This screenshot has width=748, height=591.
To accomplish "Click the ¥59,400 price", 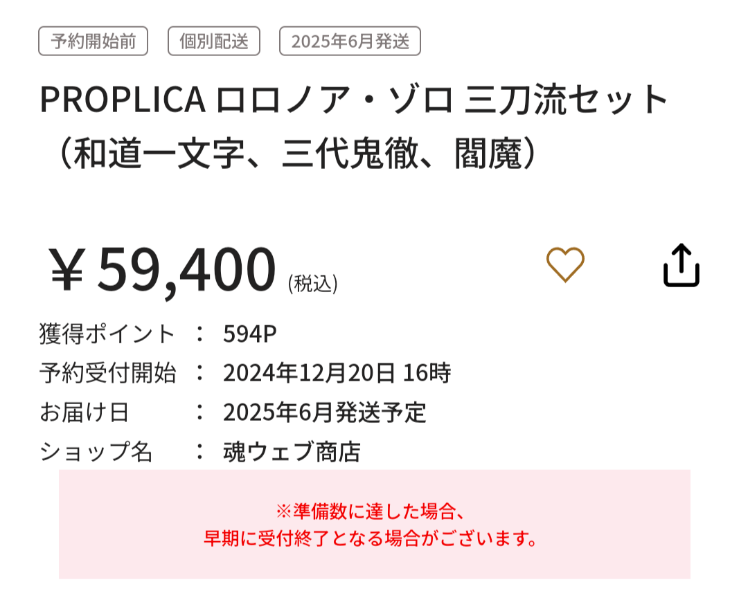I will pos(163,270).
